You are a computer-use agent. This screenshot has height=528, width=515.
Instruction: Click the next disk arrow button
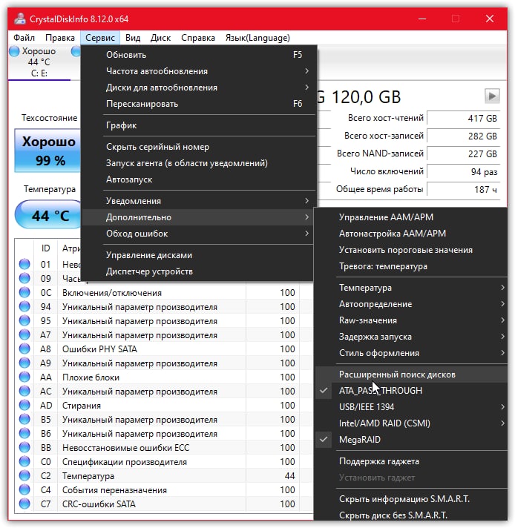[492, 96]
